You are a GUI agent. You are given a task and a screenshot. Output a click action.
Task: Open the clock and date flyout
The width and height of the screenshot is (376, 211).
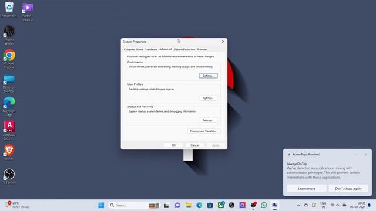point(358,205)
